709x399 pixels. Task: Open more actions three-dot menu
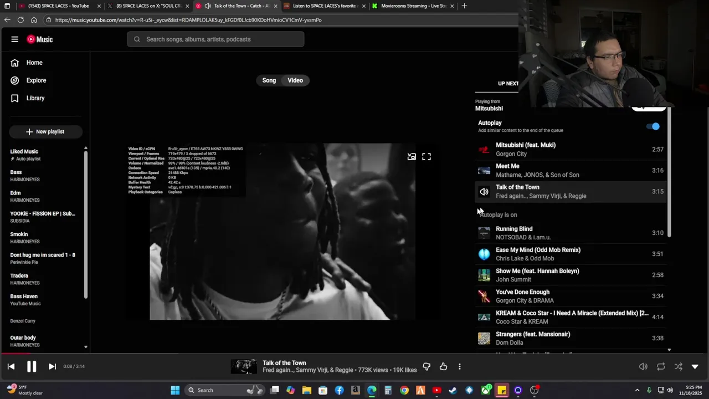pyautogui.click(x=460, y=366)
